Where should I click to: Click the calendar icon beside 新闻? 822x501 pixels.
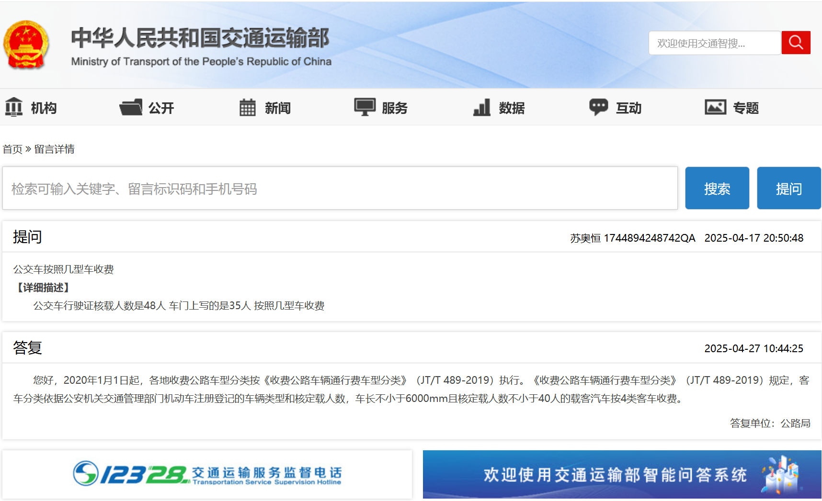pyautogui.click(x=247, y=107)
